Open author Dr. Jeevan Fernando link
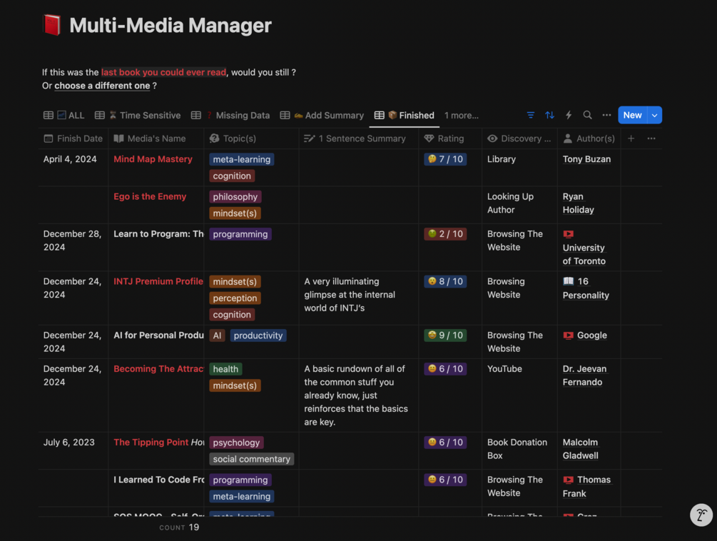The width and height of the screenshot is (717, 541). [x=584, y=375]
